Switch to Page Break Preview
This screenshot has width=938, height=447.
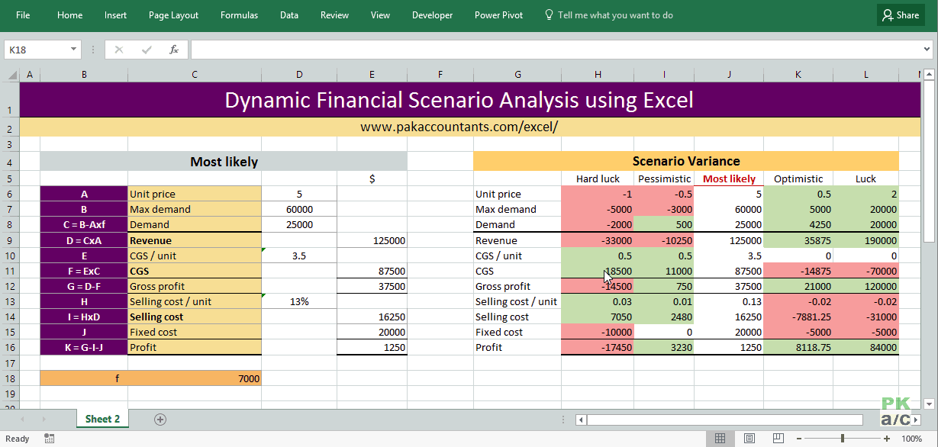coord(777,439)
